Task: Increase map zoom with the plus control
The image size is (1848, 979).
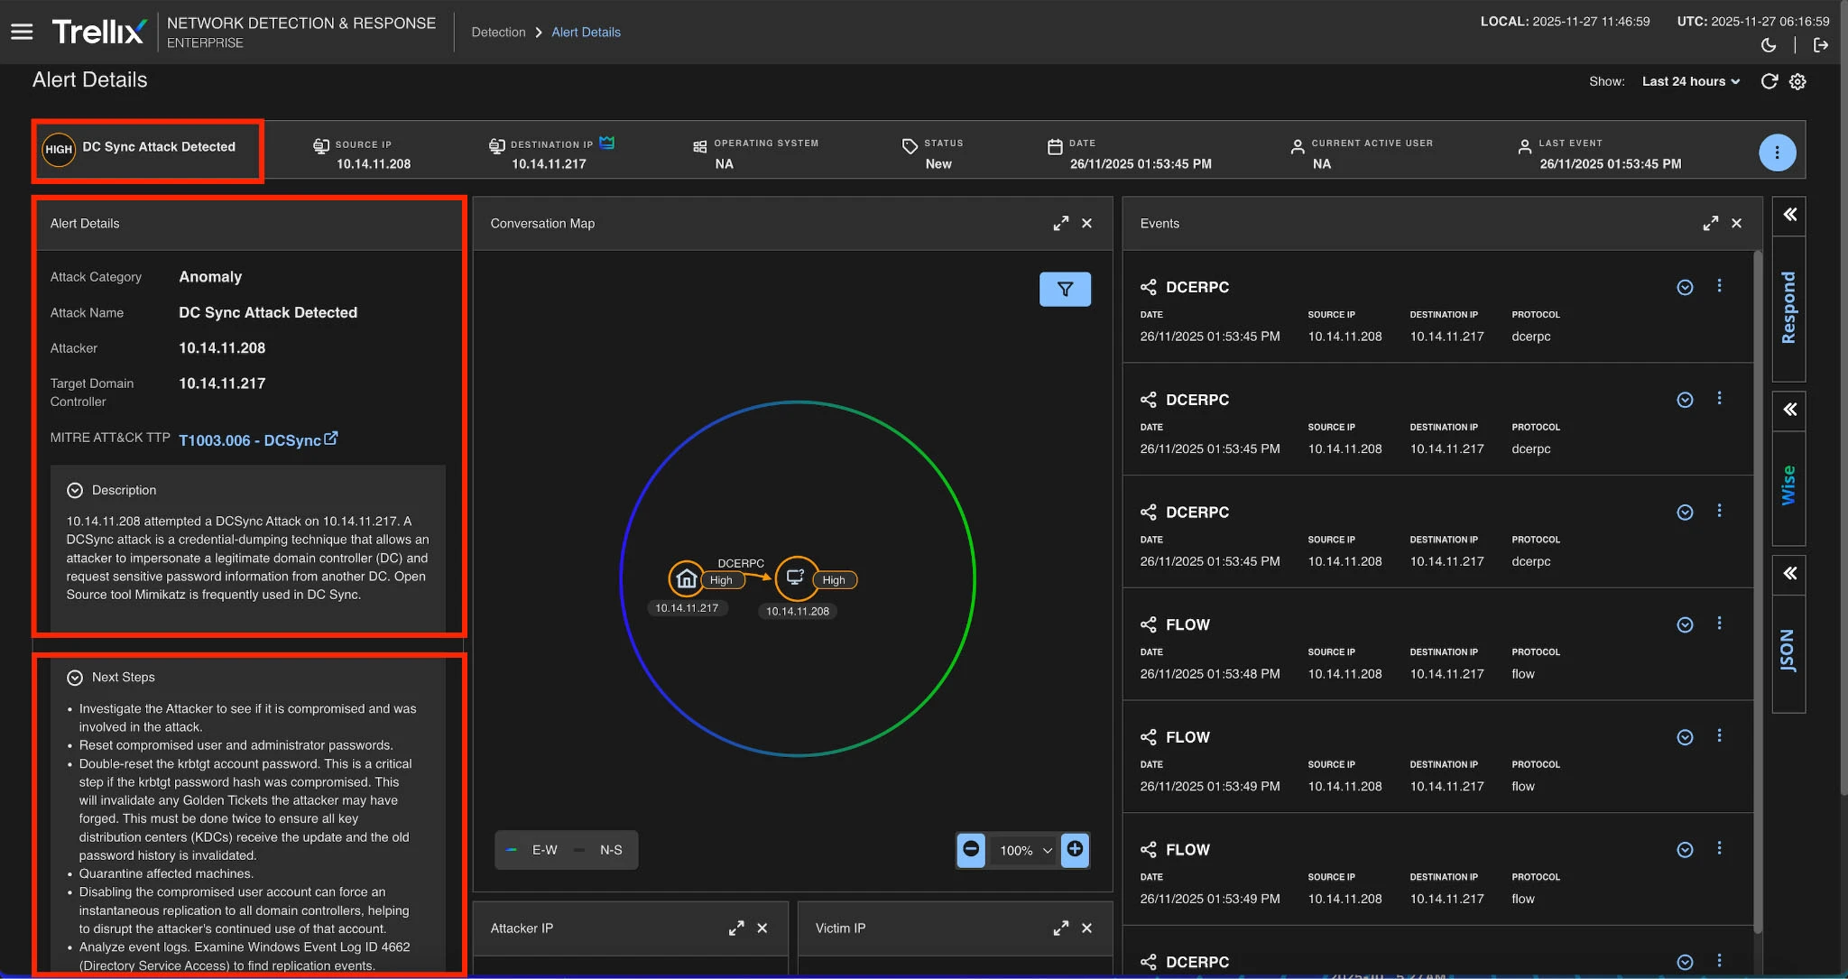Action: pyautogui.click(x=1076, y=850)
